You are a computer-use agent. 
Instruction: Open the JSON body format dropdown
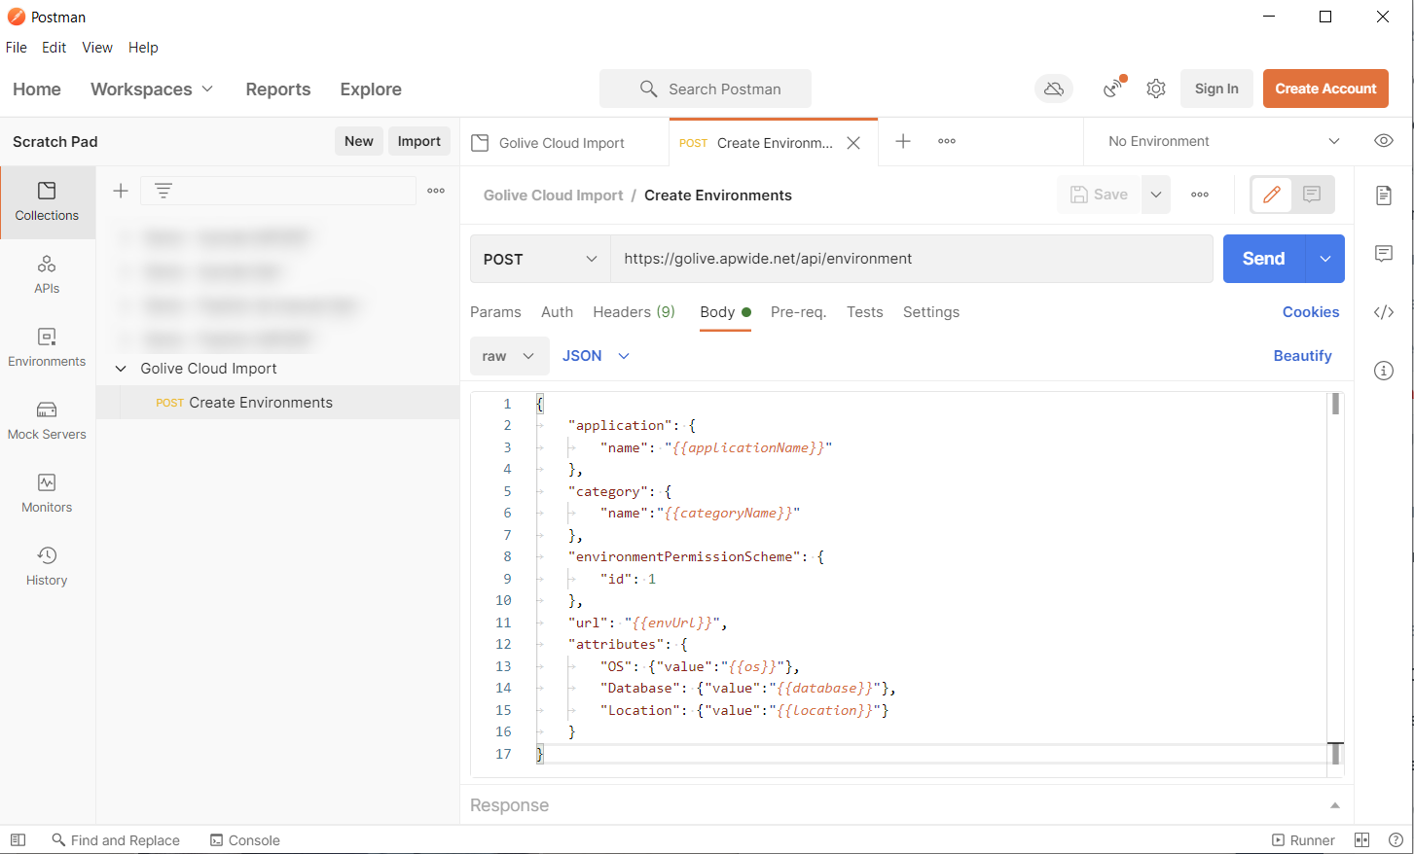click(596, 356)
